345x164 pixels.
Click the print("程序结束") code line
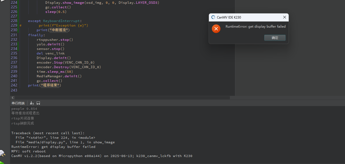(x=44, y=85)
